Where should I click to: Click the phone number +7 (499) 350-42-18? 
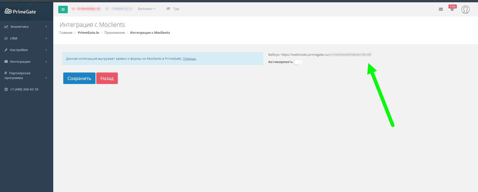pos(24,89)
